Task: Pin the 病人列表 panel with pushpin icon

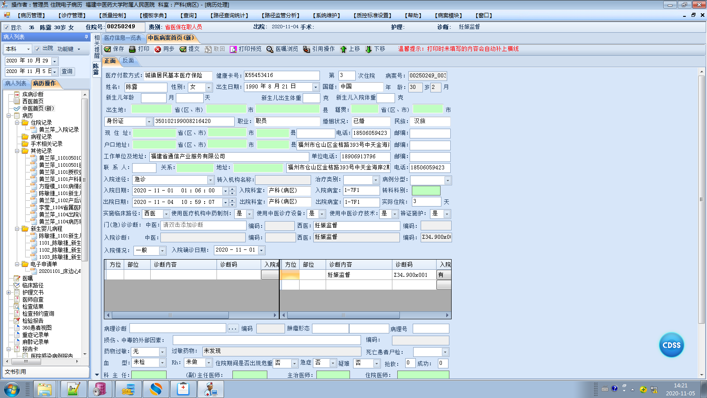Action: [x=86, y=37]
